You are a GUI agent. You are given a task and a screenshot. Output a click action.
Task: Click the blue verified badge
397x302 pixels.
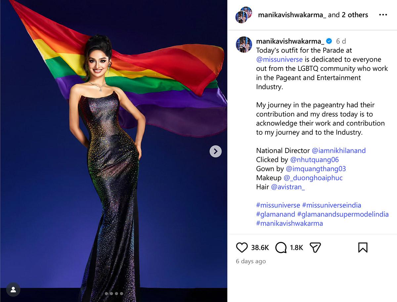[x=329, y=41]
